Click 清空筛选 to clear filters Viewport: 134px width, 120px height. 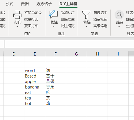(x=100, y=19)
